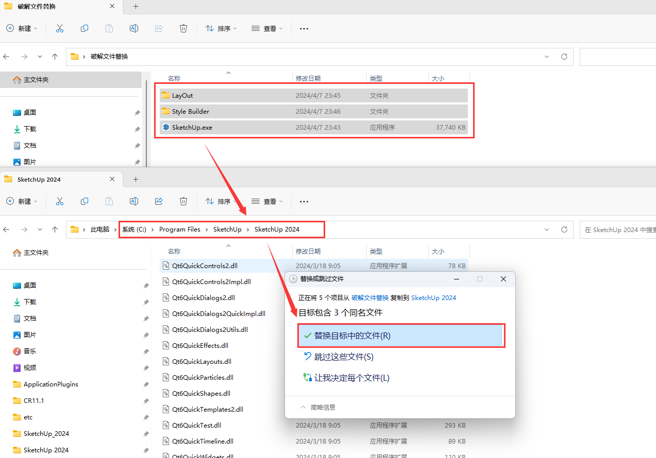Click Share icon in SketchUp 2024 window toolbar

[159, 201]
